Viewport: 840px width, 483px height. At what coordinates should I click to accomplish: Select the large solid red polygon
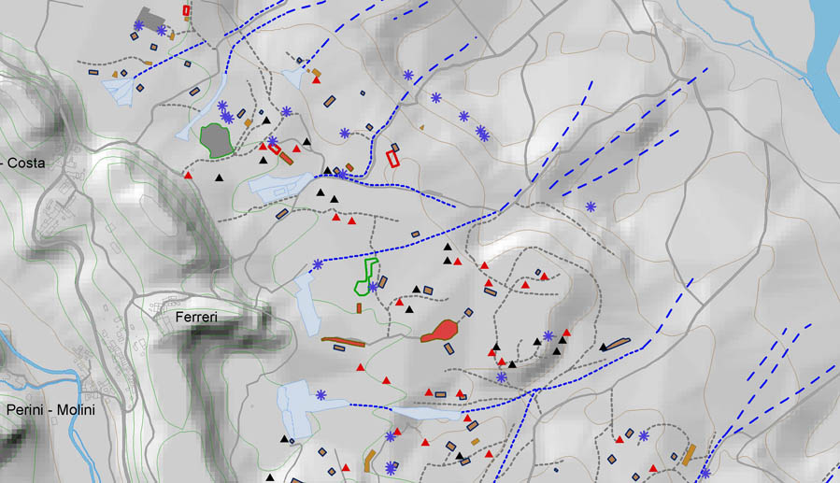440,331
